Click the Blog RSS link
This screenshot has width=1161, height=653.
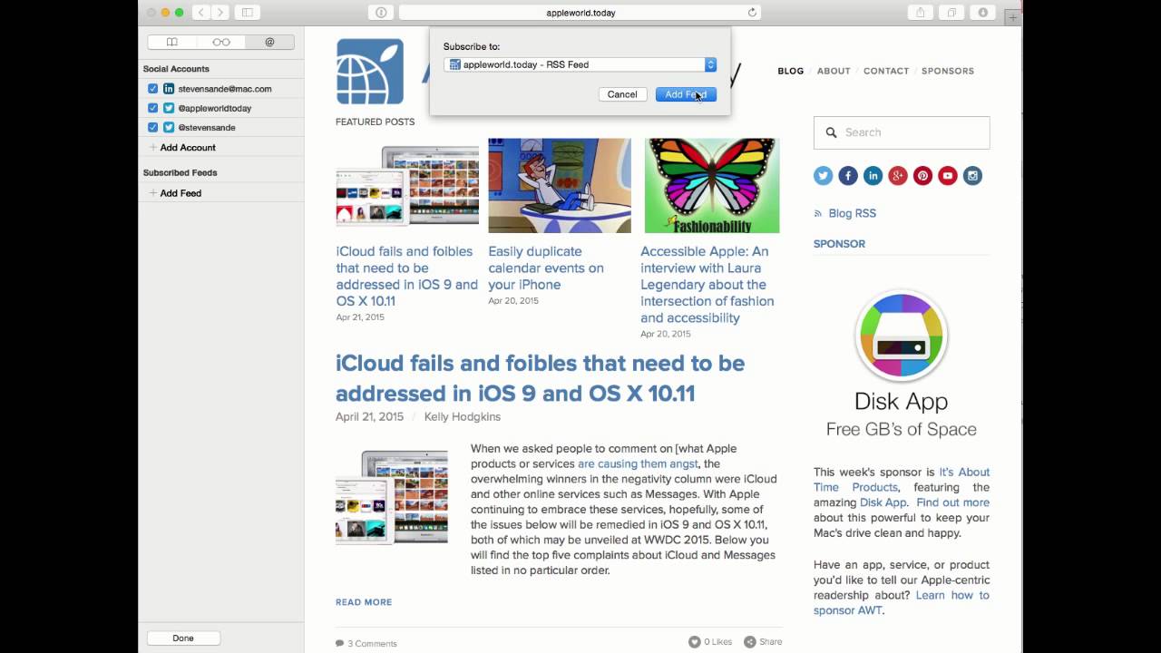pos(852,213)
